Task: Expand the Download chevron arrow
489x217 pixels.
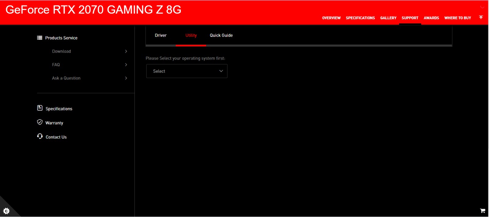Action: point(126,51)
